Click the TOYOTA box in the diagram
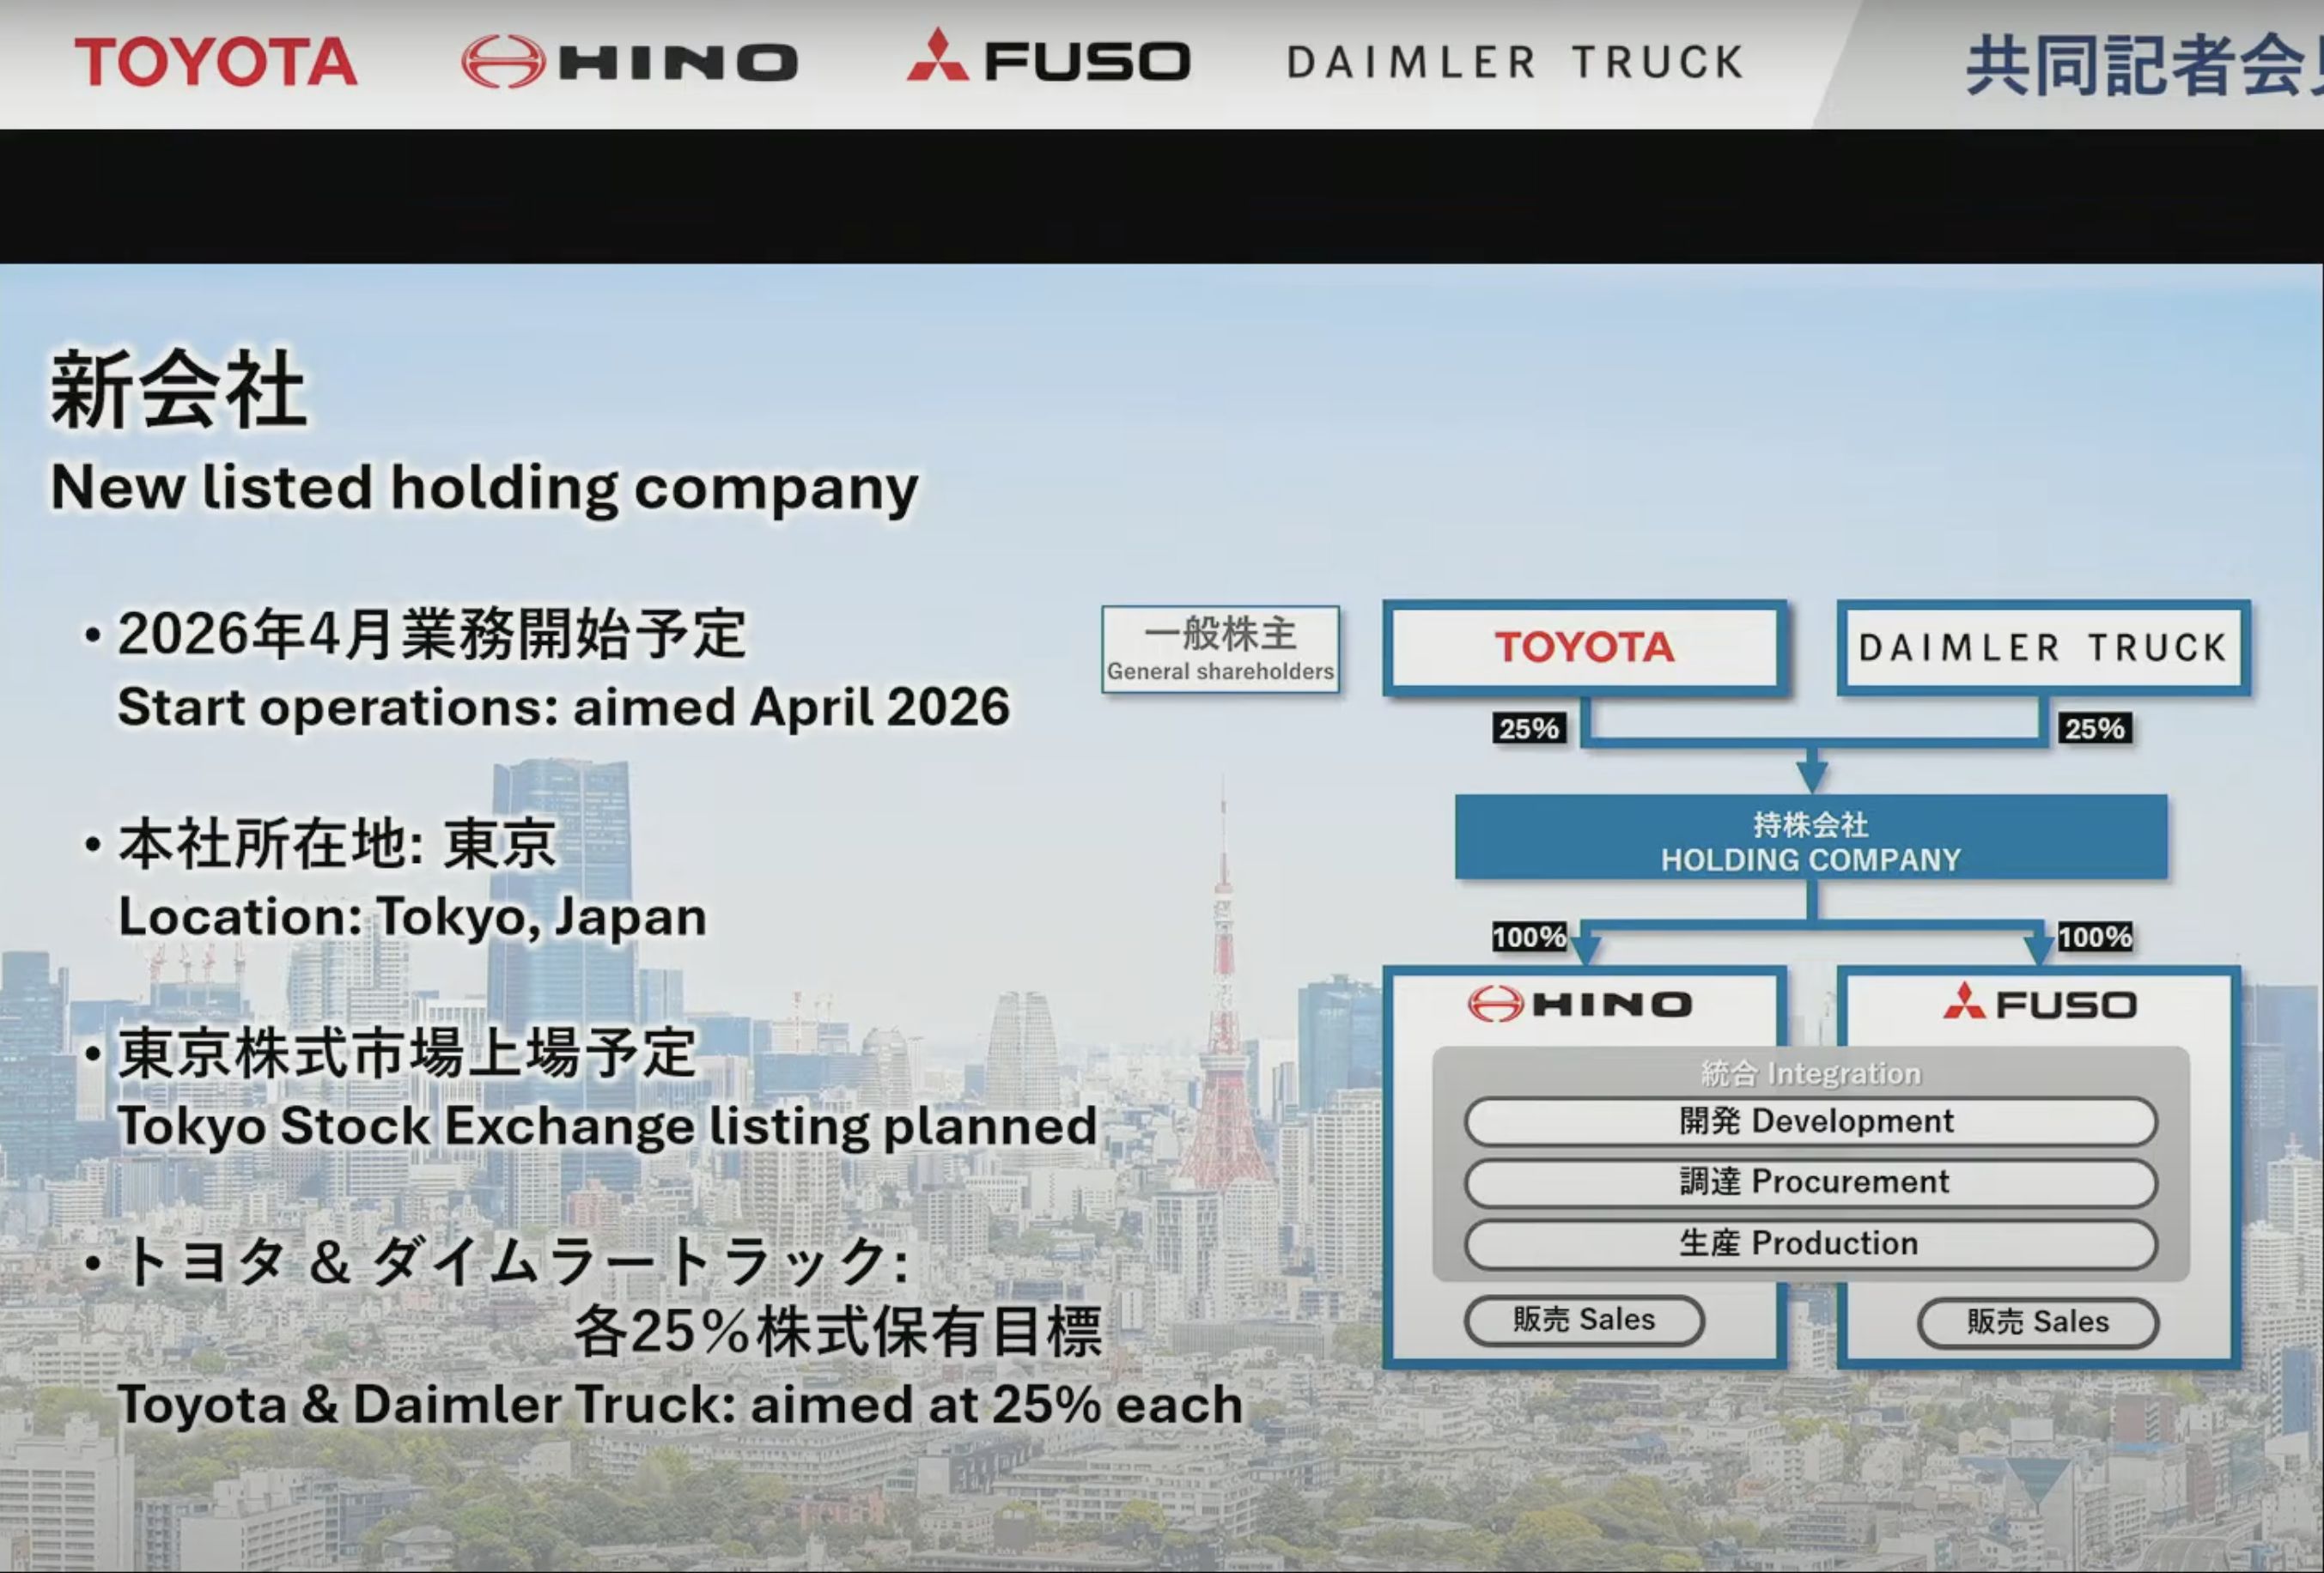The height and width of the screenshot is (1573, 2324). (1584, 647)
